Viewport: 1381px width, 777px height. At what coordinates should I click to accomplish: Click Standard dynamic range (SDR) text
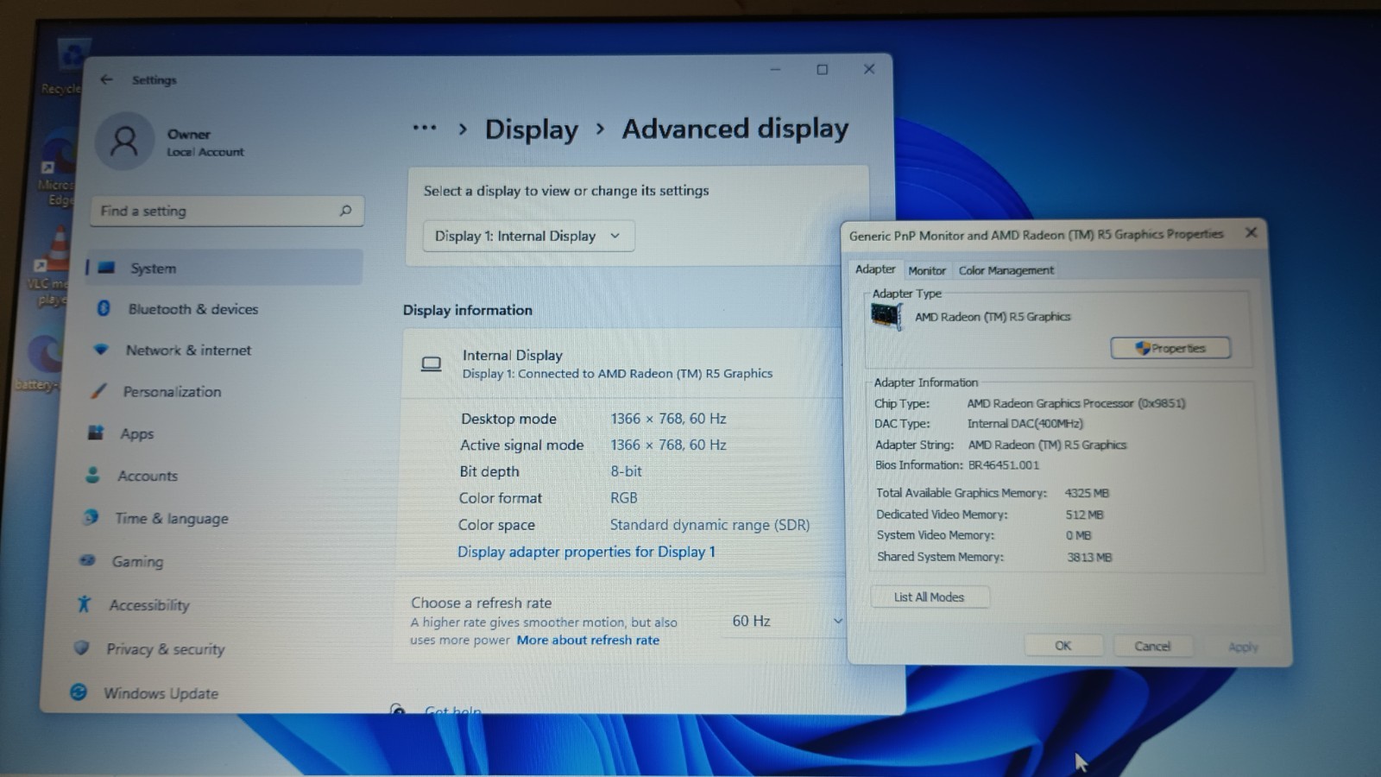click(709, 525)
